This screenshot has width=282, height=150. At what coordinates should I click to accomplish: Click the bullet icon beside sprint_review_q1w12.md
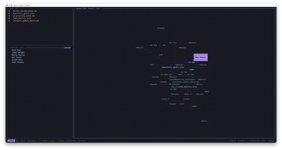9,11
